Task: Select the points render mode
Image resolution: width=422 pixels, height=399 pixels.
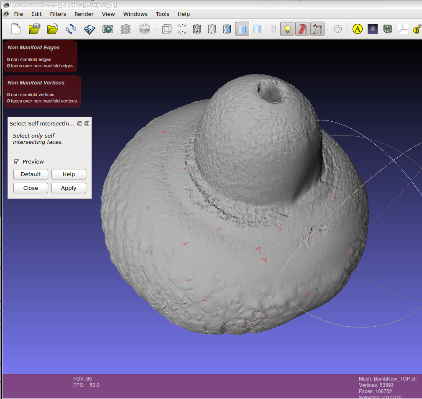Action: click(181, 29)
